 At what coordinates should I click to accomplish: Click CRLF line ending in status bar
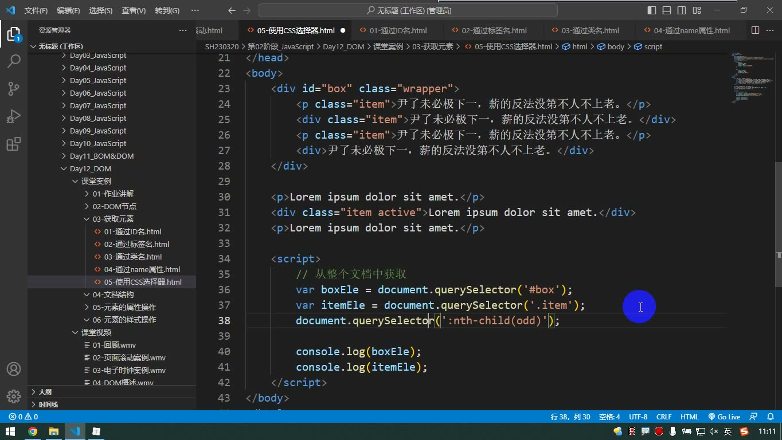click(x=664, y=417)
